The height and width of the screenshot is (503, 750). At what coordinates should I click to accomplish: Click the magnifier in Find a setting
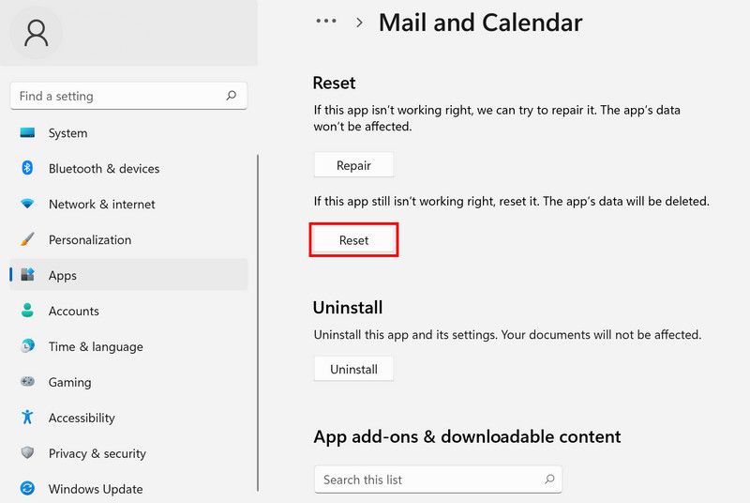(231, 95)
